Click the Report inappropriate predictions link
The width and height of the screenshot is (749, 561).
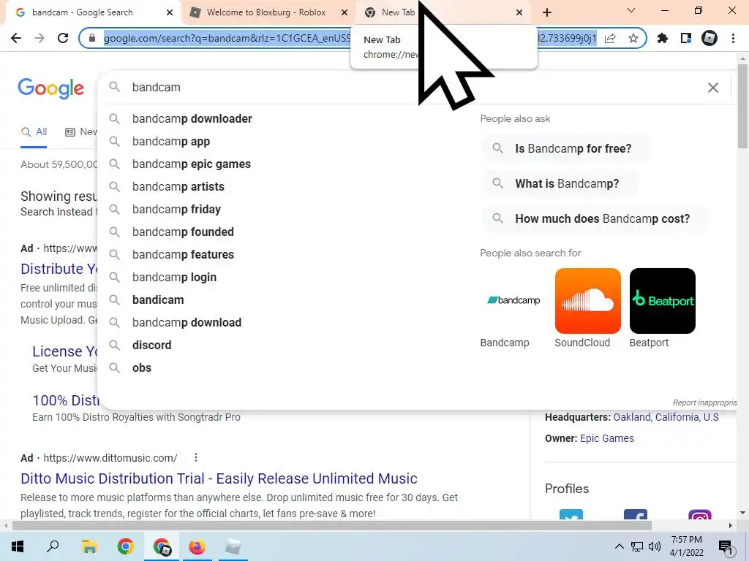pyautogui.click(x=704, y=402)
